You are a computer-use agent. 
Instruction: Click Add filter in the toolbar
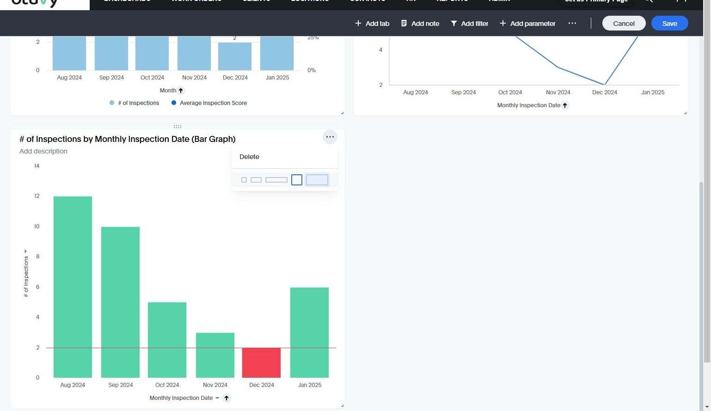click(x=469, y=23)
